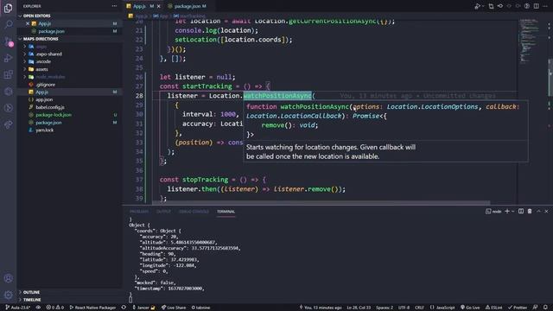
Task: Click the feedback icon in status bar
Action: pyautogui.click(x=535, y=308)
